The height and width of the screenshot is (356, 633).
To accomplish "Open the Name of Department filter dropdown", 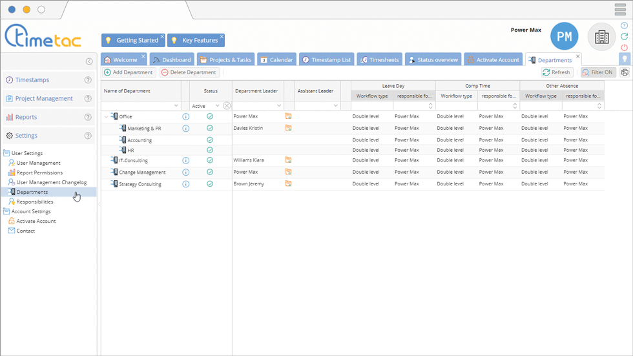I will [176, 106].
